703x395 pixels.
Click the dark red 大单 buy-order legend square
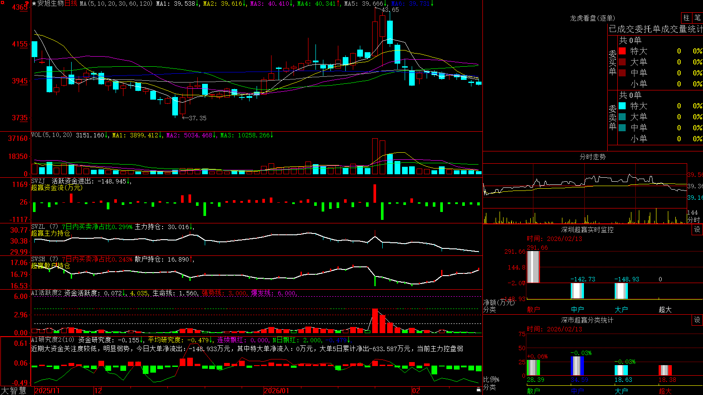click(x=622, y=62)
